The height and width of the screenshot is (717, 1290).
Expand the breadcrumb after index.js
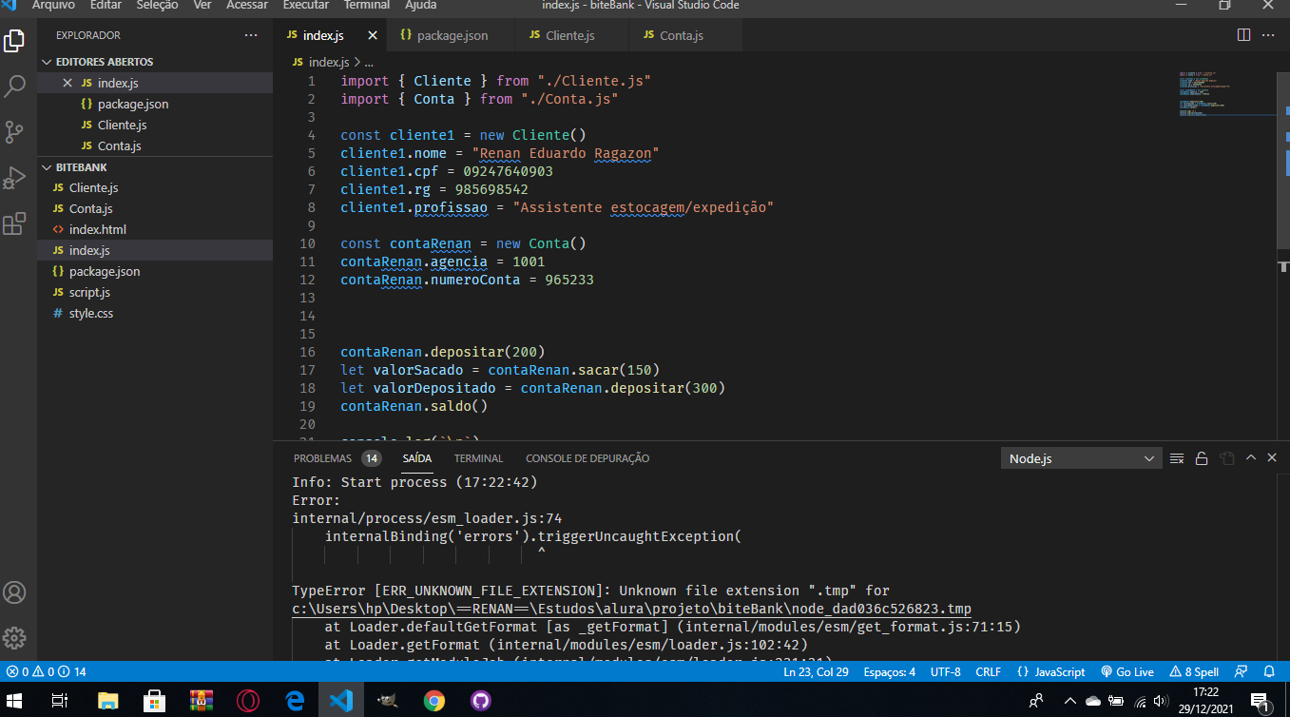coord(369,62)
